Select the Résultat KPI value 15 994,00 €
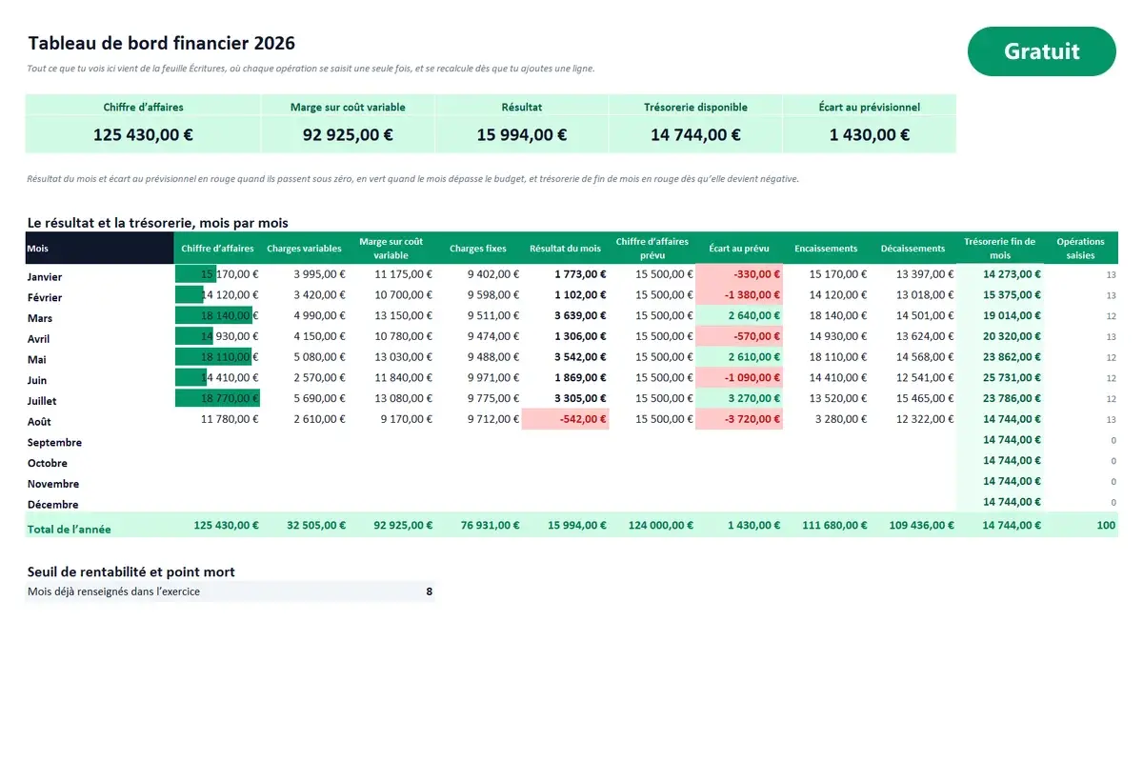 522,134
